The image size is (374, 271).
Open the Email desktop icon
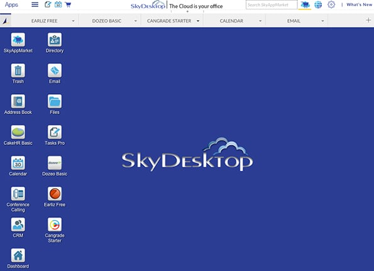(x=55, y=70)
